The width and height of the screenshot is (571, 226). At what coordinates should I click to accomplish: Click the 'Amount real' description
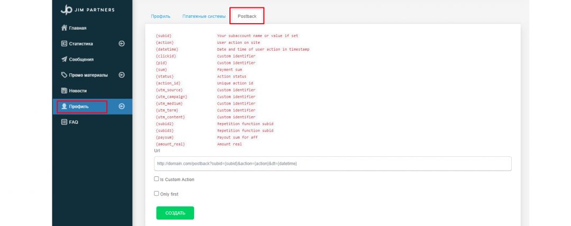(x=229, y=144)
